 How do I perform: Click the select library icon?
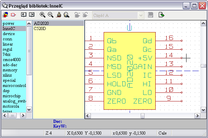click(5, 14)
